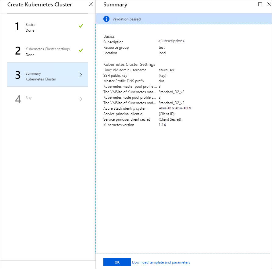Expand the Buy step chevron
Screen dimensions: 272x269
point(80,99)
